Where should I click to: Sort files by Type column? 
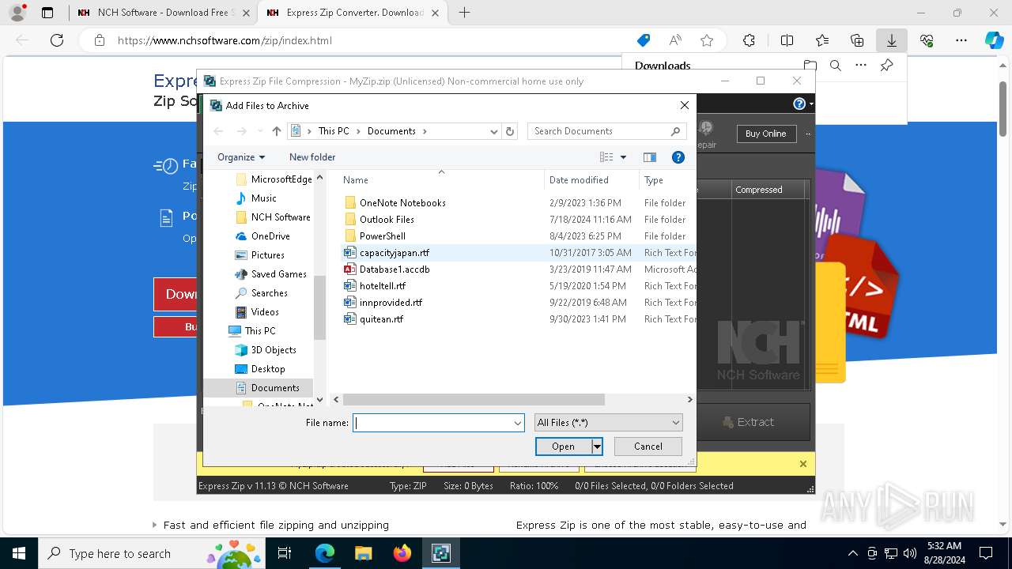point(667,180)
